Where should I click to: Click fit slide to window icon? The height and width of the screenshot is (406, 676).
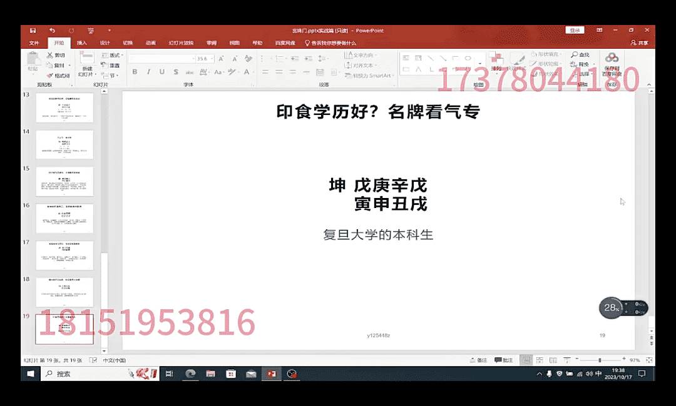tap(649, 360)
